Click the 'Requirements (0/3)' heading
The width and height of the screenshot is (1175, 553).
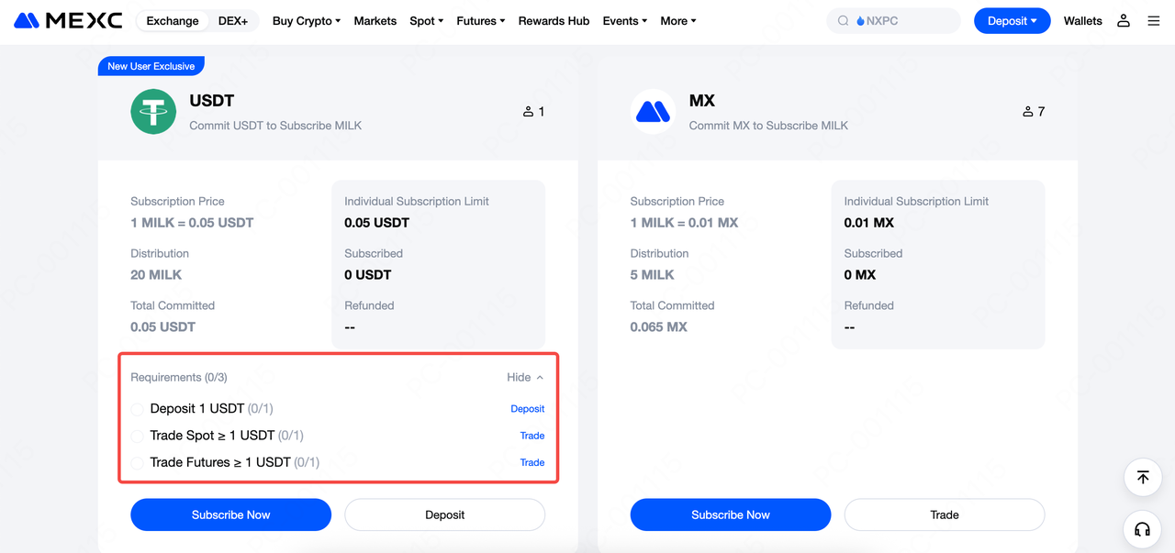[179, 377]
